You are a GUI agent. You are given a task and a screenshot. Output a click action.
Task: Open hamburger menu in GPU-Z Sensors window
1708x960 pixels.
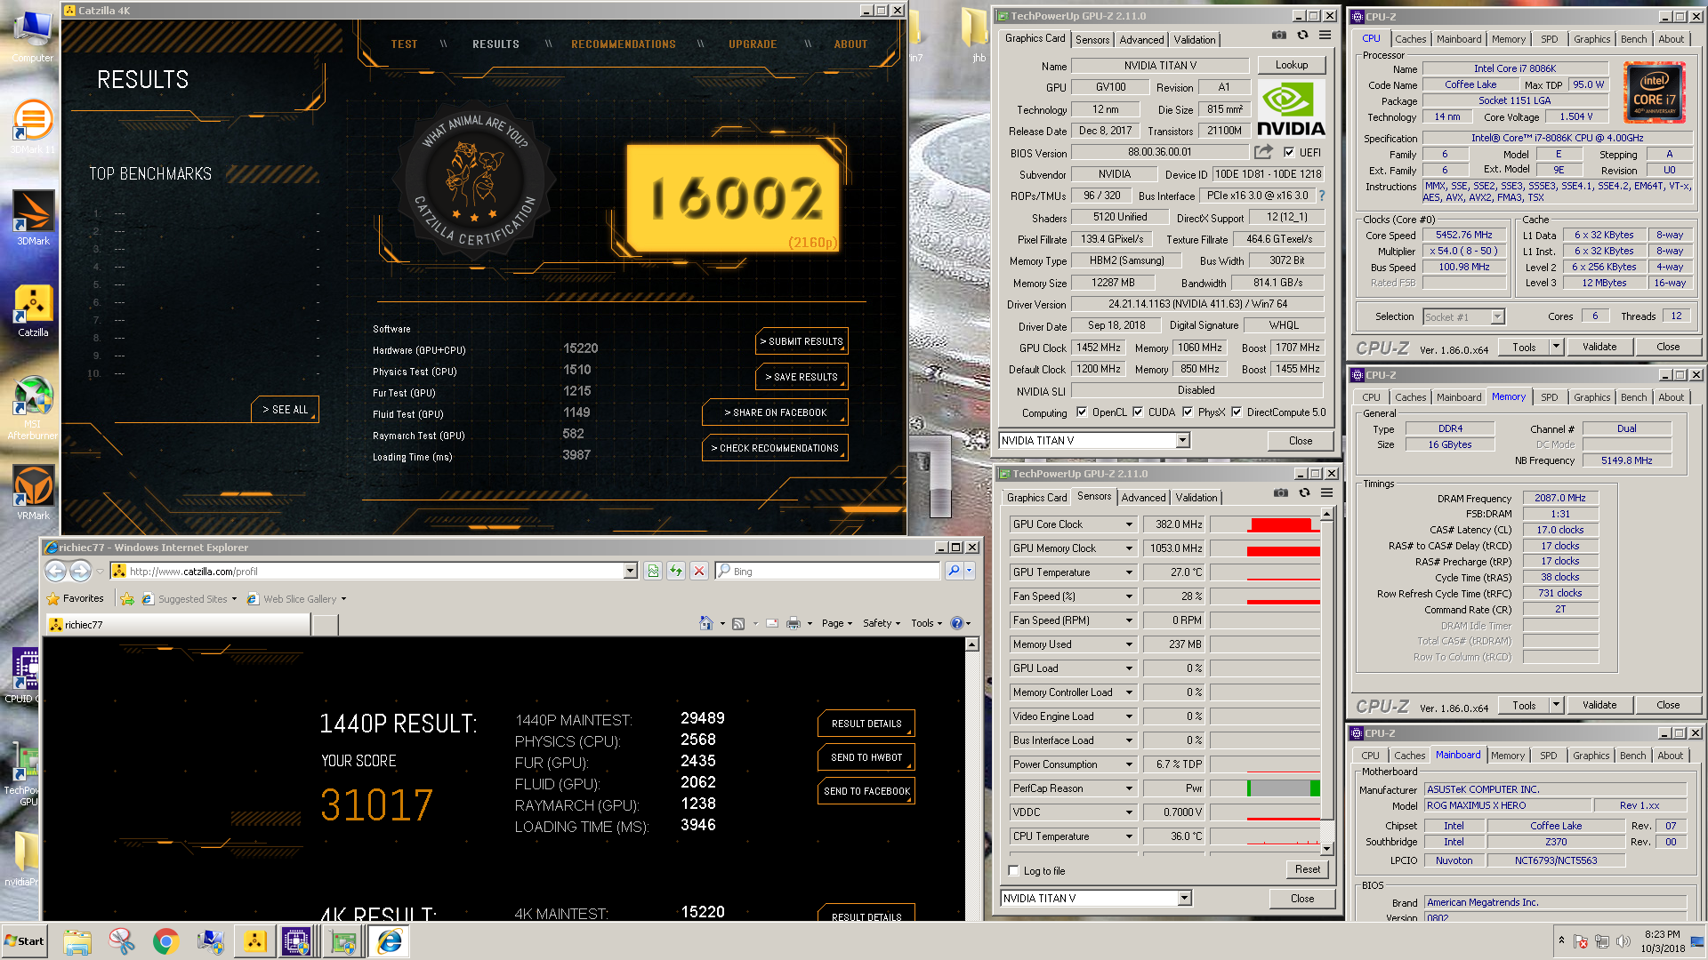[1326, 493]
